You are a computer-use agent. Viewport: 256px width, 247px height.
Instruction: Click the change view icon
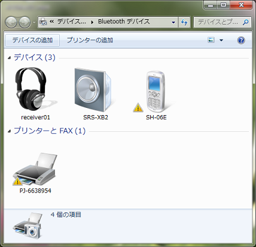(211, 40)
